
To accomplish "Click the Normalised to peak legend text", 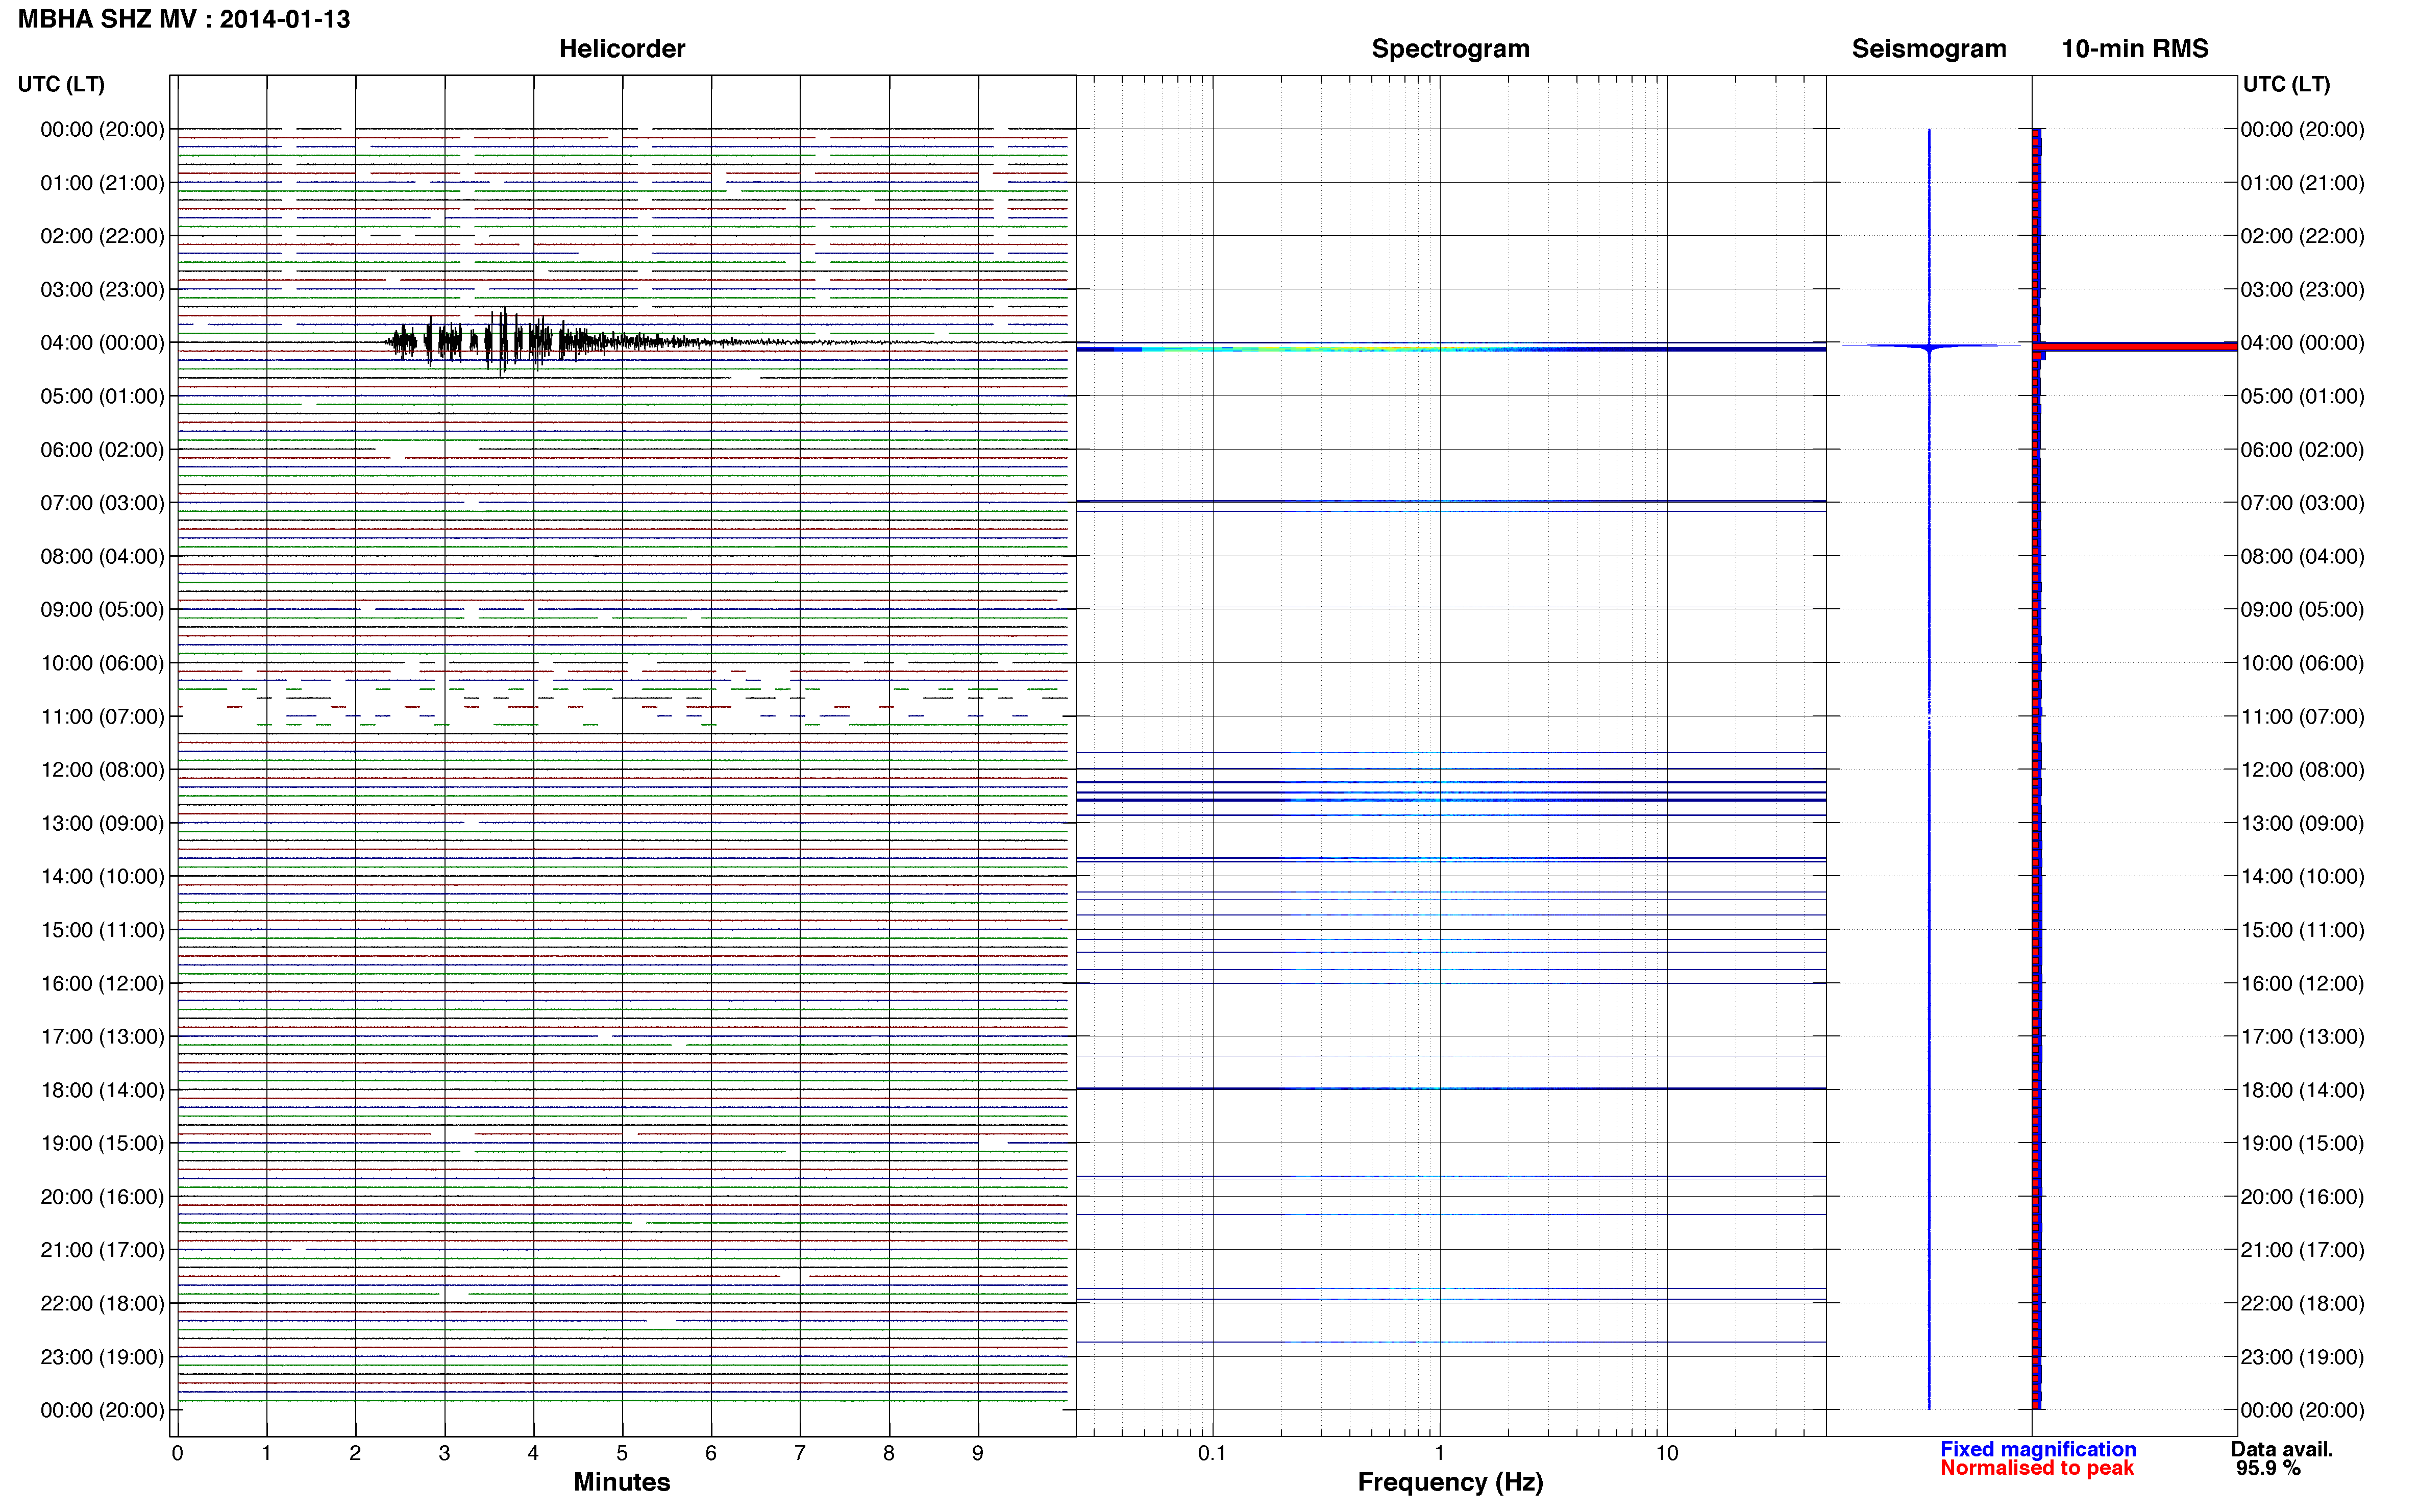I will [x=2037, y=1468].
